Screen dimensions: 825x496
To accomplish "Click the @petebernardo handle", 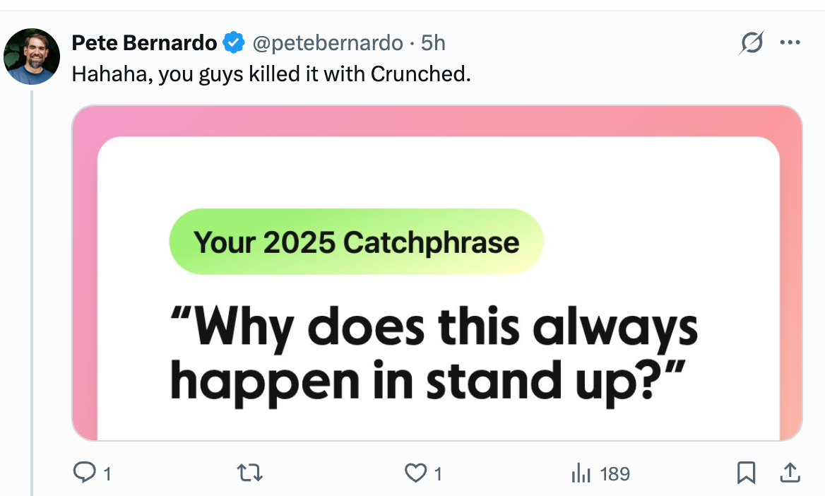I will (x=328, y=43).
